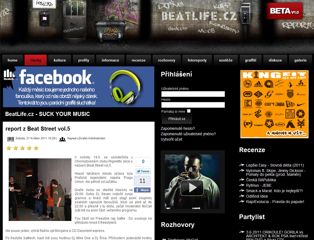This screenshot has width=314, height=240.
Task: Open the Zapomenuté uživatelské jméno? link
Action: tap(188, 134)
